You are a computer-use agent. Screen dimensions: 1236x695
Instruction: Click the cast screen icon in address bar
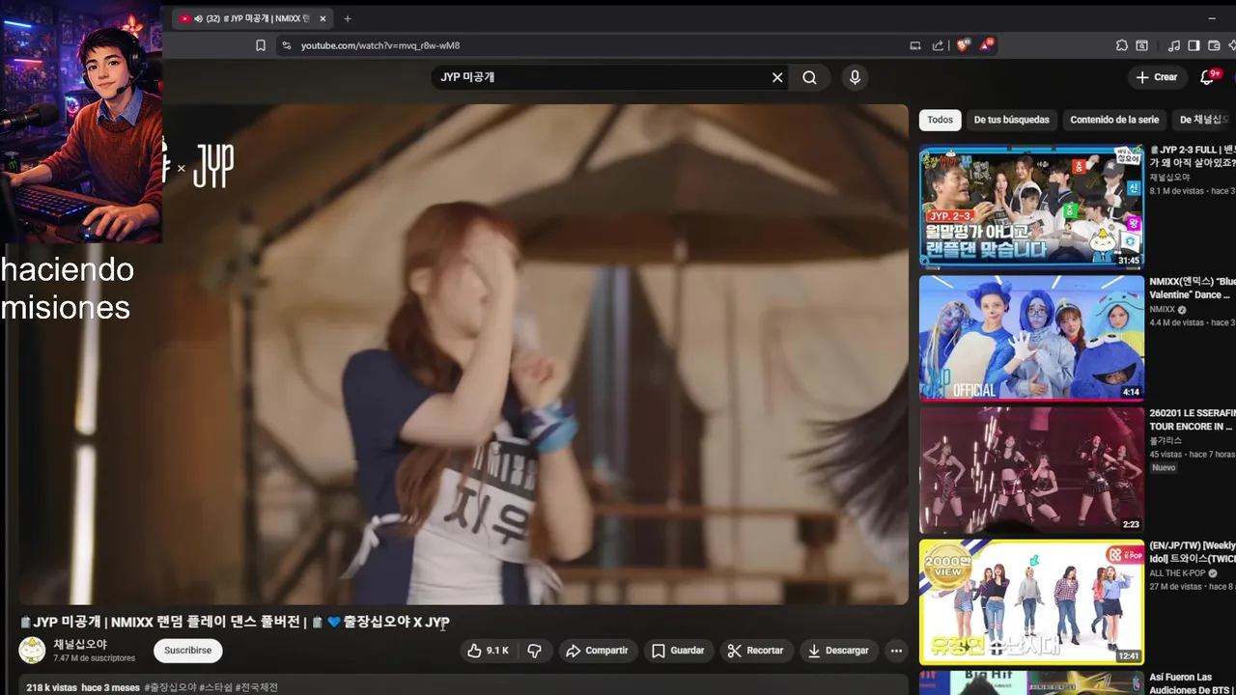click(914, 45)
